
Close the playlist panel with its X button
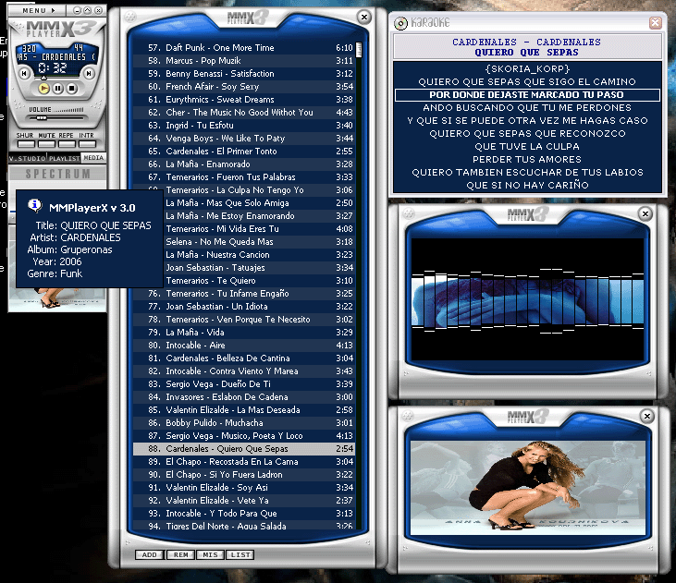364,17
